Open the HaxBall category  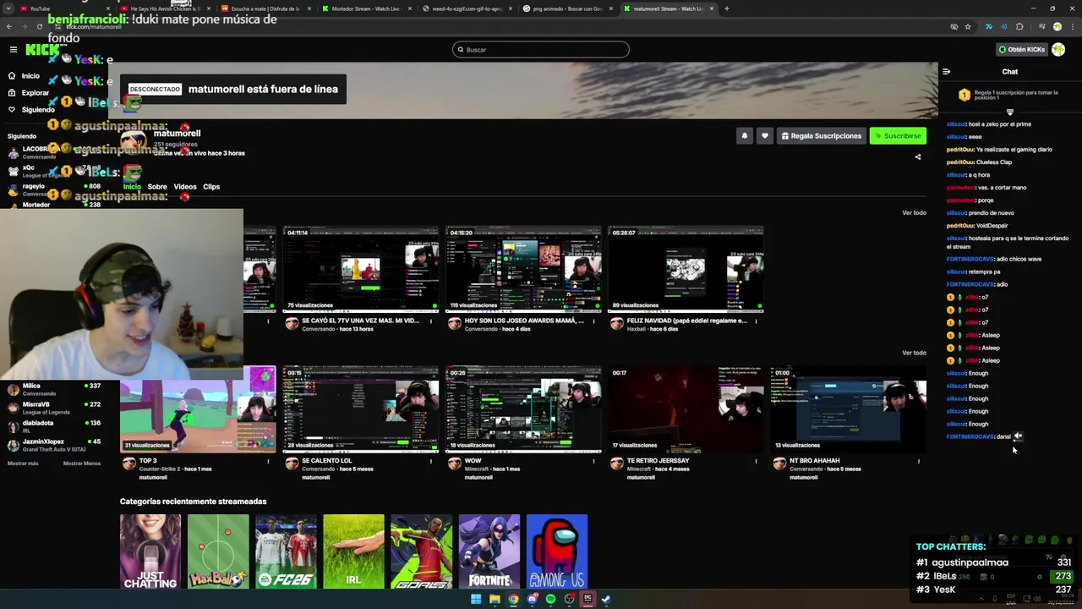pos(218,551)
